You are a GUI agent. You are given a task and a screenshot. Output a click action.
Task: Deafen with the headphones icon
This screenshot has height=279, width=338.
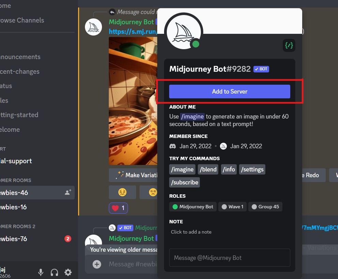click(x=54, y=272)
